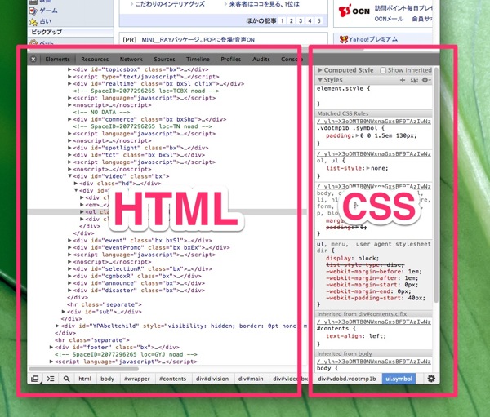Select the hr class="separate" line under footer
The image size is (490, 417).
click(91, 339)
